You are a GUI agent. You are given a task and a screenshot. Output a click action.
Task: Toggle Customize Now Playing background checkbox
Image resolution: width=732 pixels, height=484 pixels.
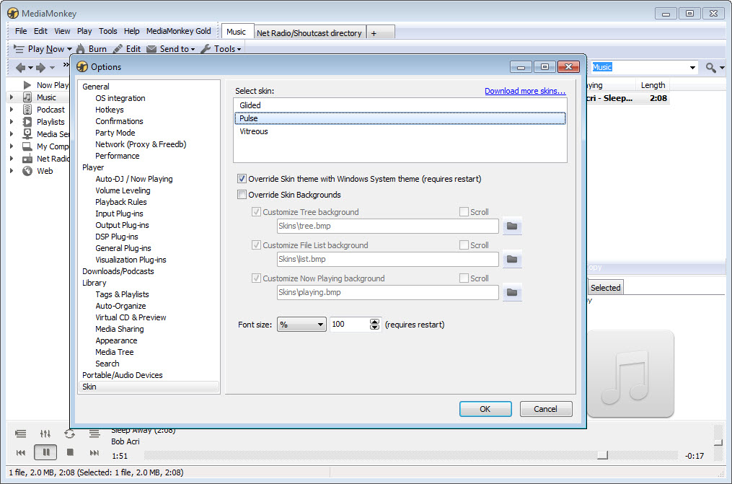tap(256, 278)
